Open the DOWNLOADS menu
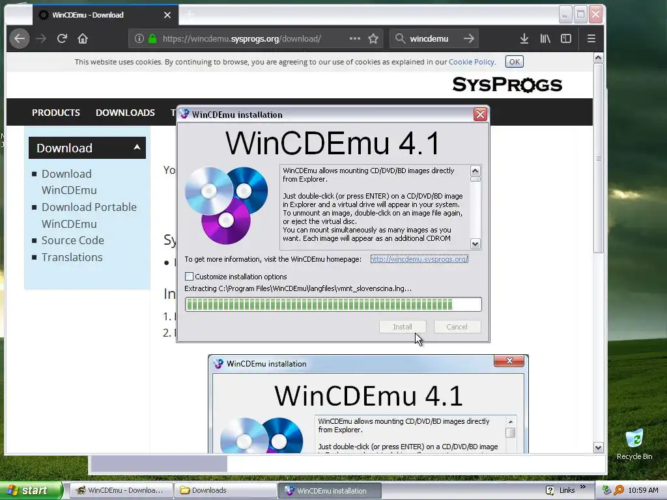Screen dimensions: 667x500 click(125, 113)
